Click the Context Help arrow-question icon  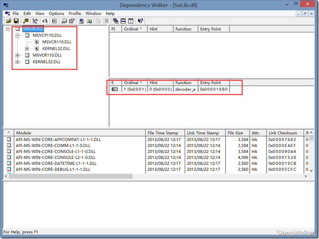[x=140, y=21]
